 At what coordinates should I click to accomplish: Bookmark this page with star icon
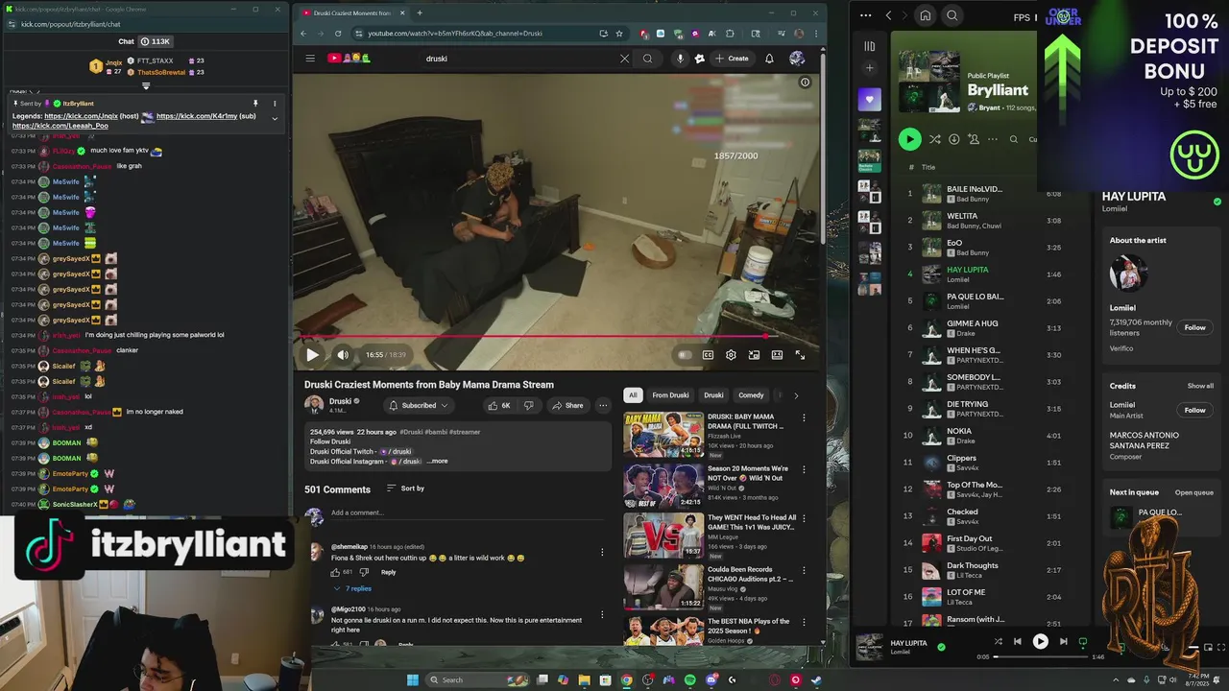coord(619,34)
